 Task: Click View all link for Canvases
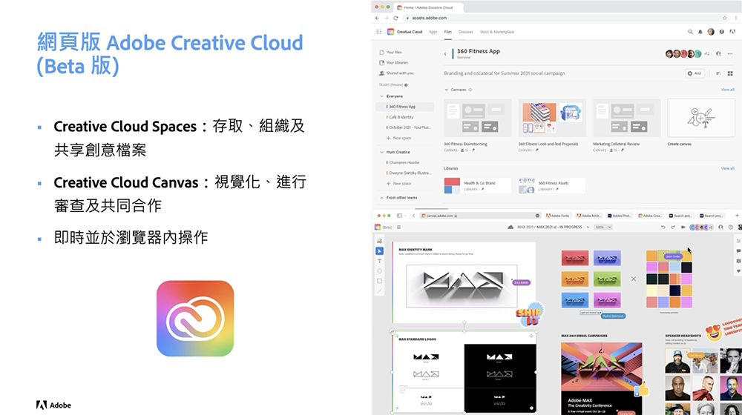[727, 90]
